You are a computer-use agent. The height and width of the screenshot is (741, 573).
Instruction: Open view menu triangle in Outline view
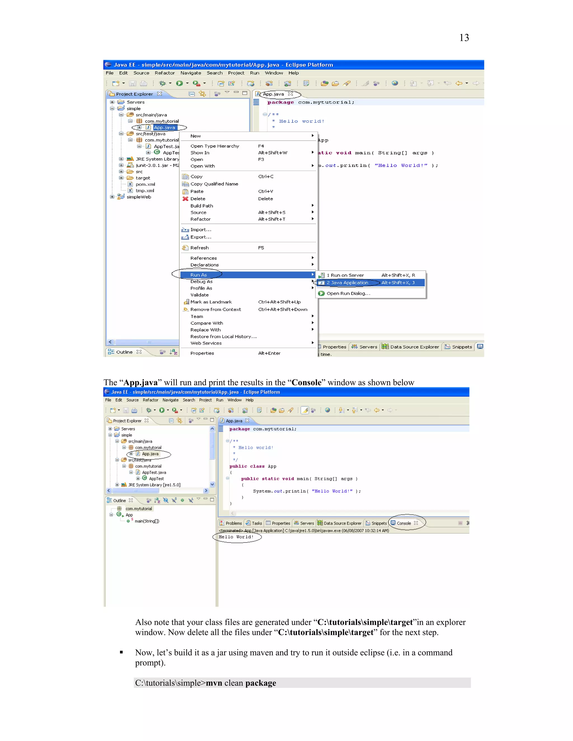199,499
